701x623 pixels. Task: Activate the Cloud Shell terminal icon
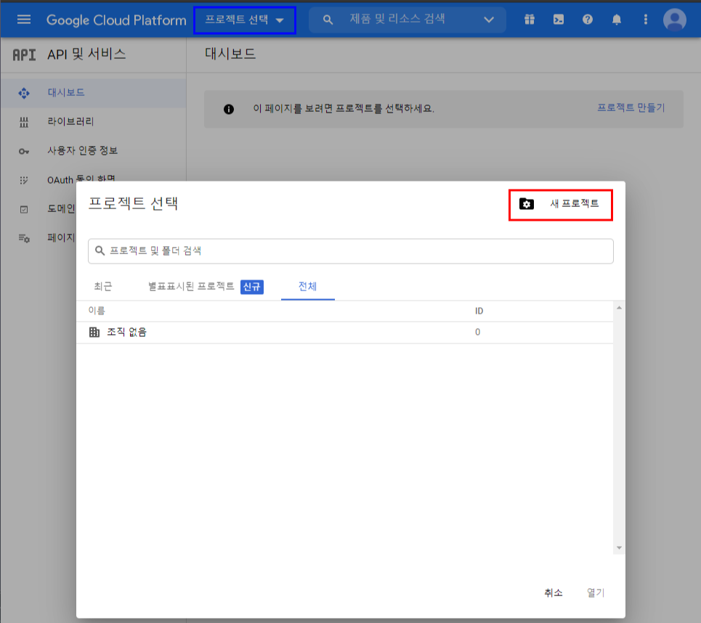[559, 19]
